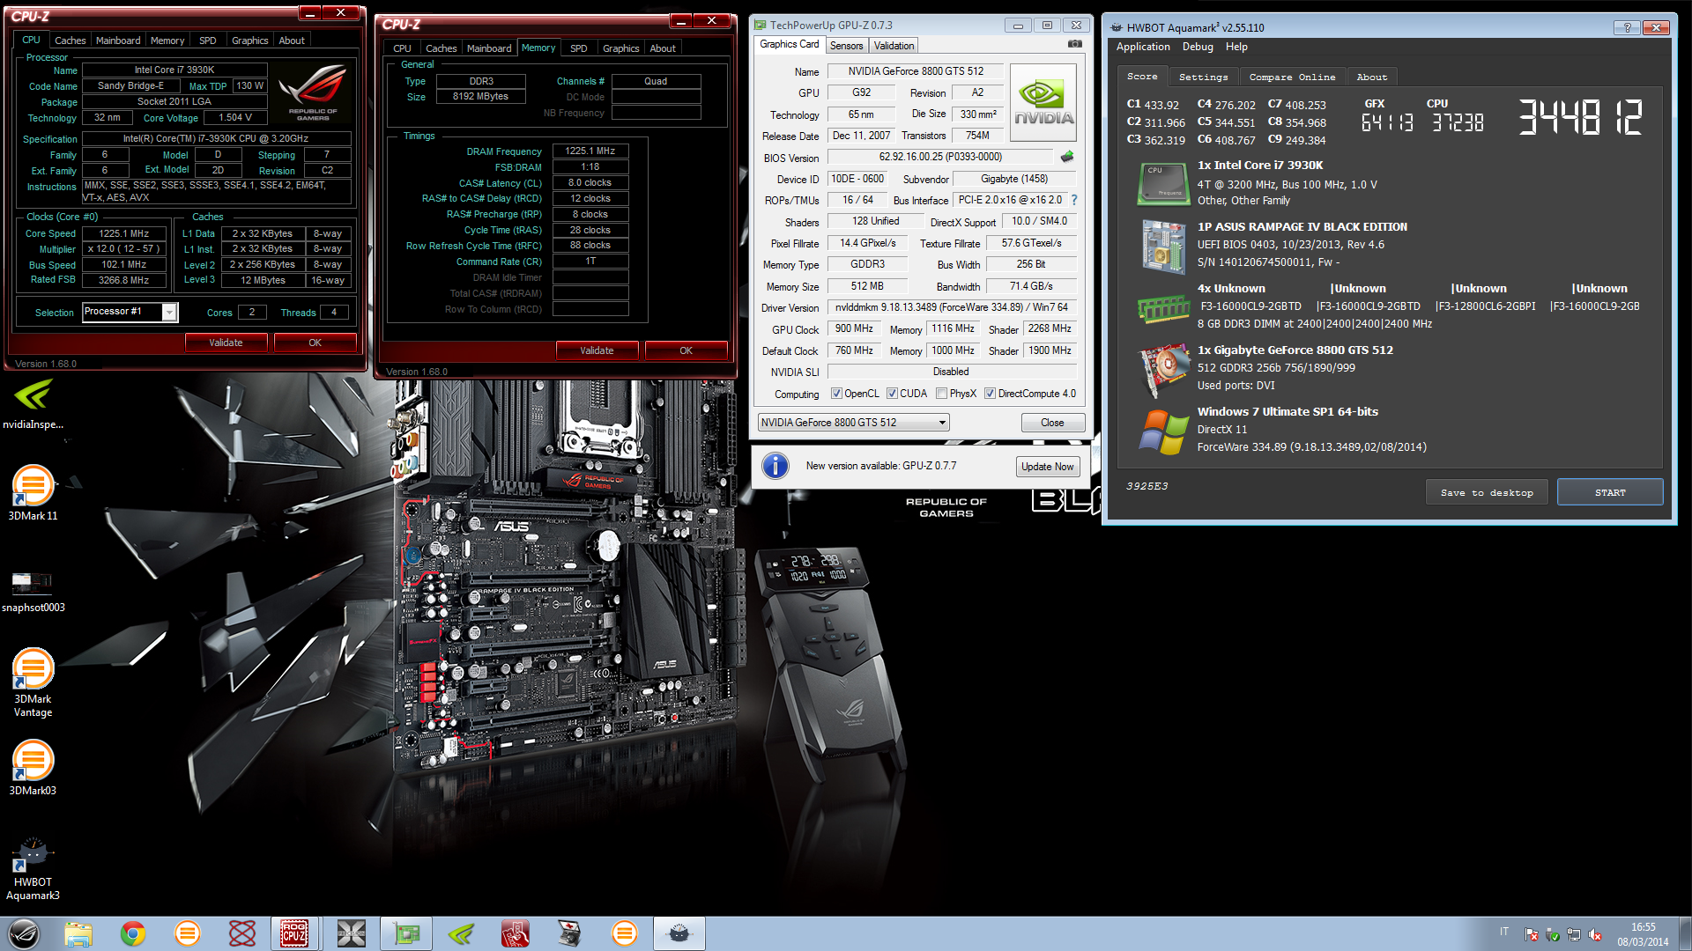This screenshot has width=1692, height=951.
Task: Open the Application menu in Aquamark
Action: (1143, 47)
